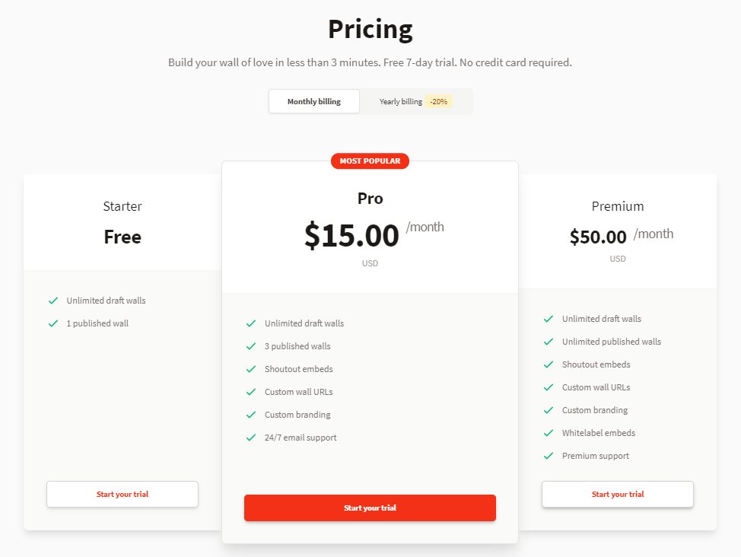Start your trial on the Pro plan
The width and height of the screenshot is (741, 557).
[370, 508]
